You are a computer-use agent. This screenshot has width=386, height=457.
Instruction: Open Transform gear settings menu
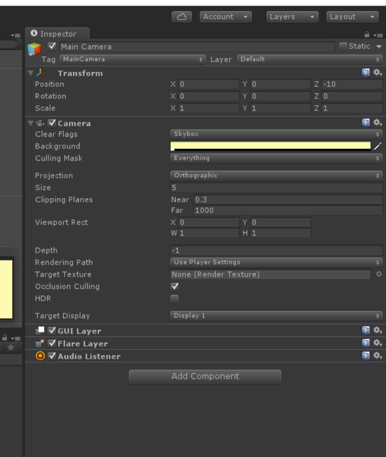pyautogui.click(x=377, y=73)
